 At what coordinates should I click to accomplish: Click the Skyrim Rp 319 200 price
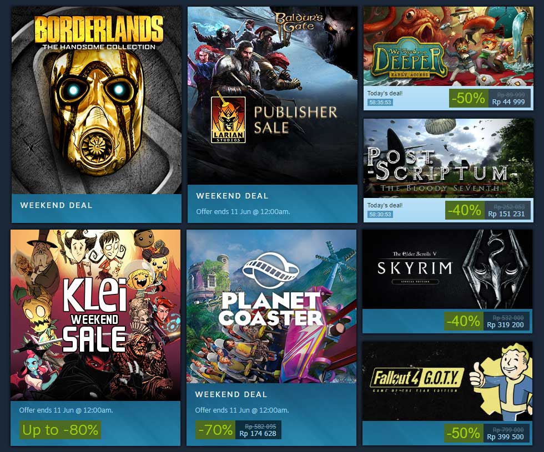(x=505, y=325)
